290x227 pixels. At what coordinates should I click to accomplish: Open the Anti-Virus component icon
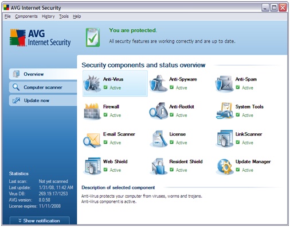tap(92, 83)
